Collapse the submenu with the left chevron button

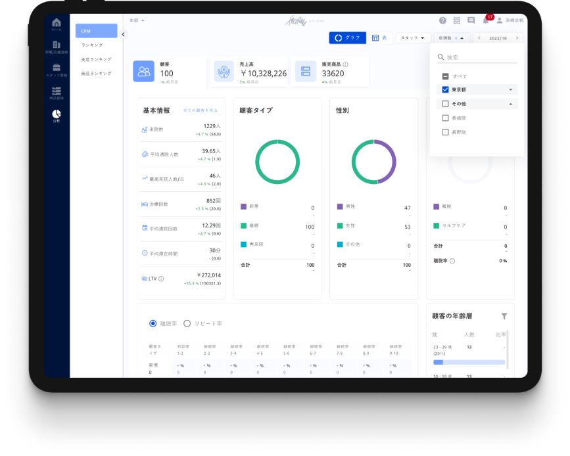(x=124, y=34)
